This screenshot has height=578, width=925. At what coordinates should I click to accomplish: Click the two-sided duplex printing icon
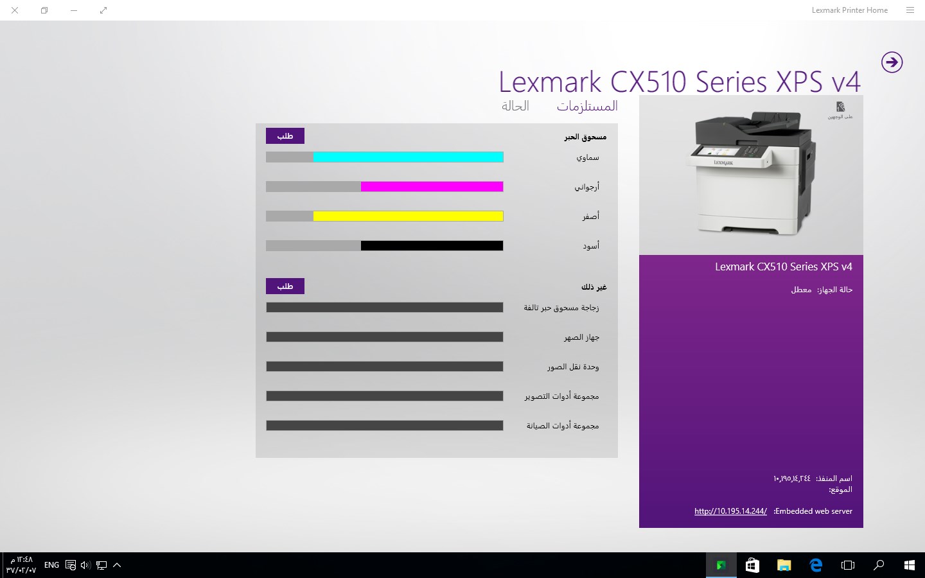[840, 109]
